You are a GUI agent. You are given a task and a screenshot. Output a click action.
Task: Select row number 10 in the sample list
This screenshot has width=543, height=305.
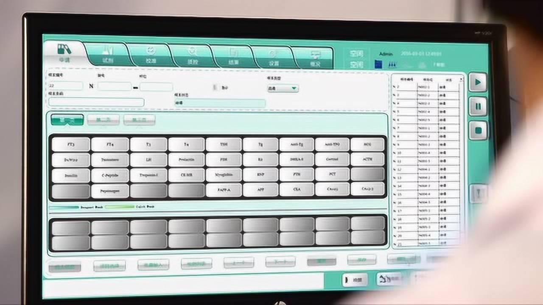[x=426, y=152]
